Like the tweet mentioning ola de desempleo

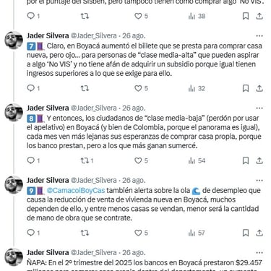click(141, 233)
